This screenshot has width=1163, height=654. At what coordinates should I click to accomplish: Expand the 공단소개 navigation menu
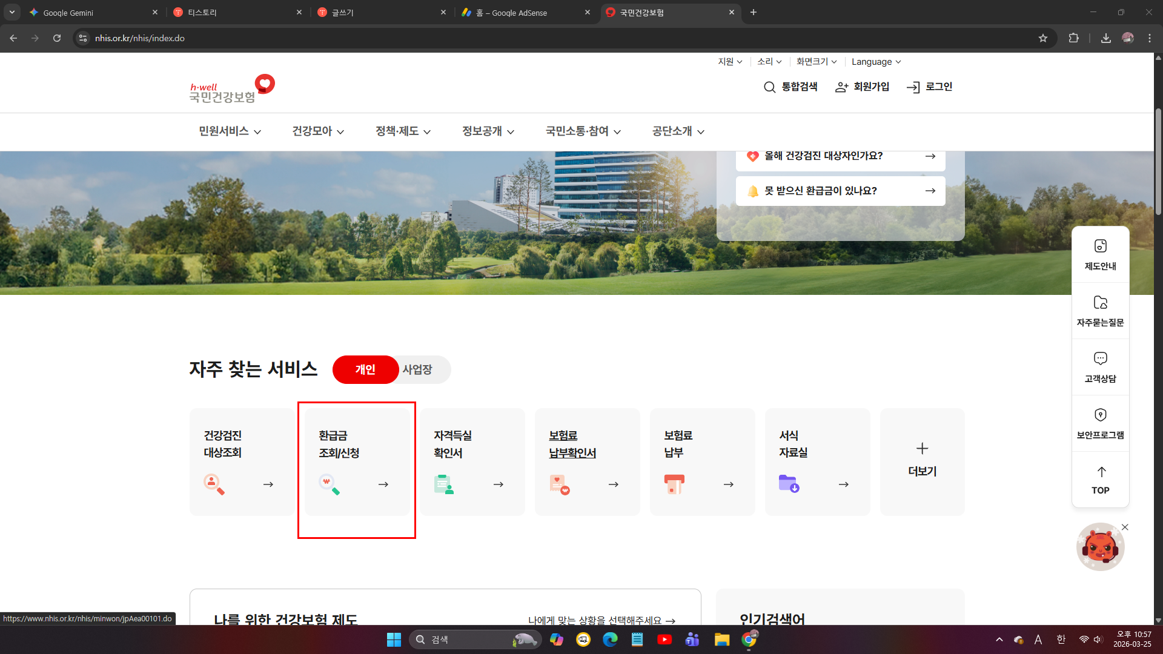pyautogui.click(x=677, y=131)
